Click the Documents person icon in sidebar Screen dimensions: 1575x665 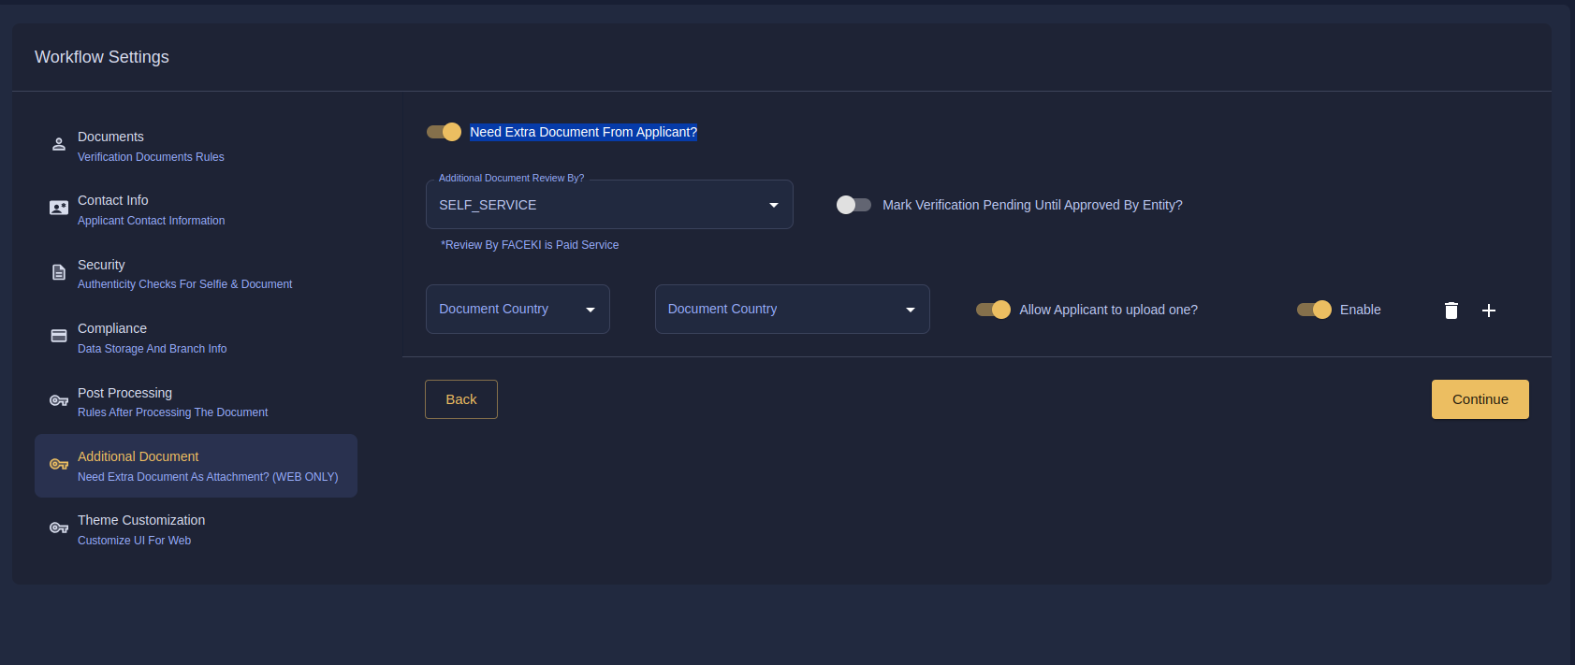[x=59, y=145]
